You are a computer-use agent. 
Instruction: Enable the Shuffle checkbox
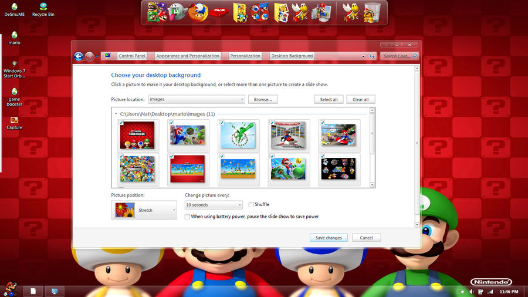click(x=251, y=204)
